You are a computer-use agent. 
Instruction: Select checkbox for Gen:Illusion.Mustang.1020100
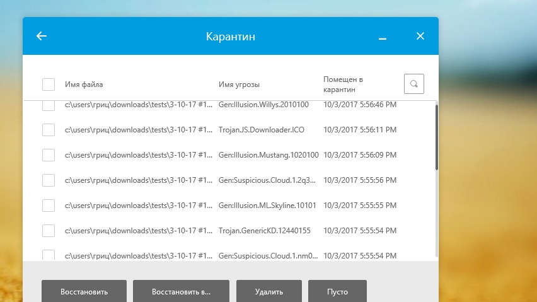click(x=49, y=155)
